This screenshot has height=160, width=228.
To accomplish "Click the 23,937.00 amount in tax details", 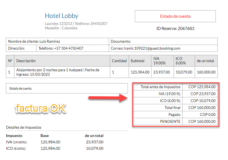I will point(95,142).
